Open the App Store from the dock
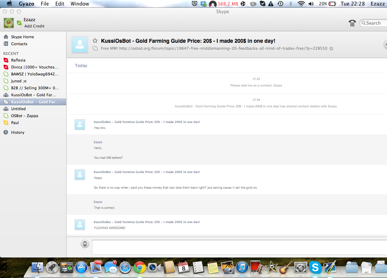Viewport: 387px width, 278px height. [81, 267]
